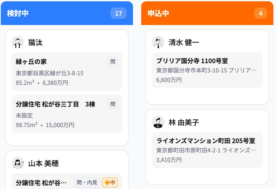The height and width of the screenshot is (189, 276).
Task: Select the 問 badge on 分譲住宅 松が谷三丁目 3棟
Action: (113, 104)
